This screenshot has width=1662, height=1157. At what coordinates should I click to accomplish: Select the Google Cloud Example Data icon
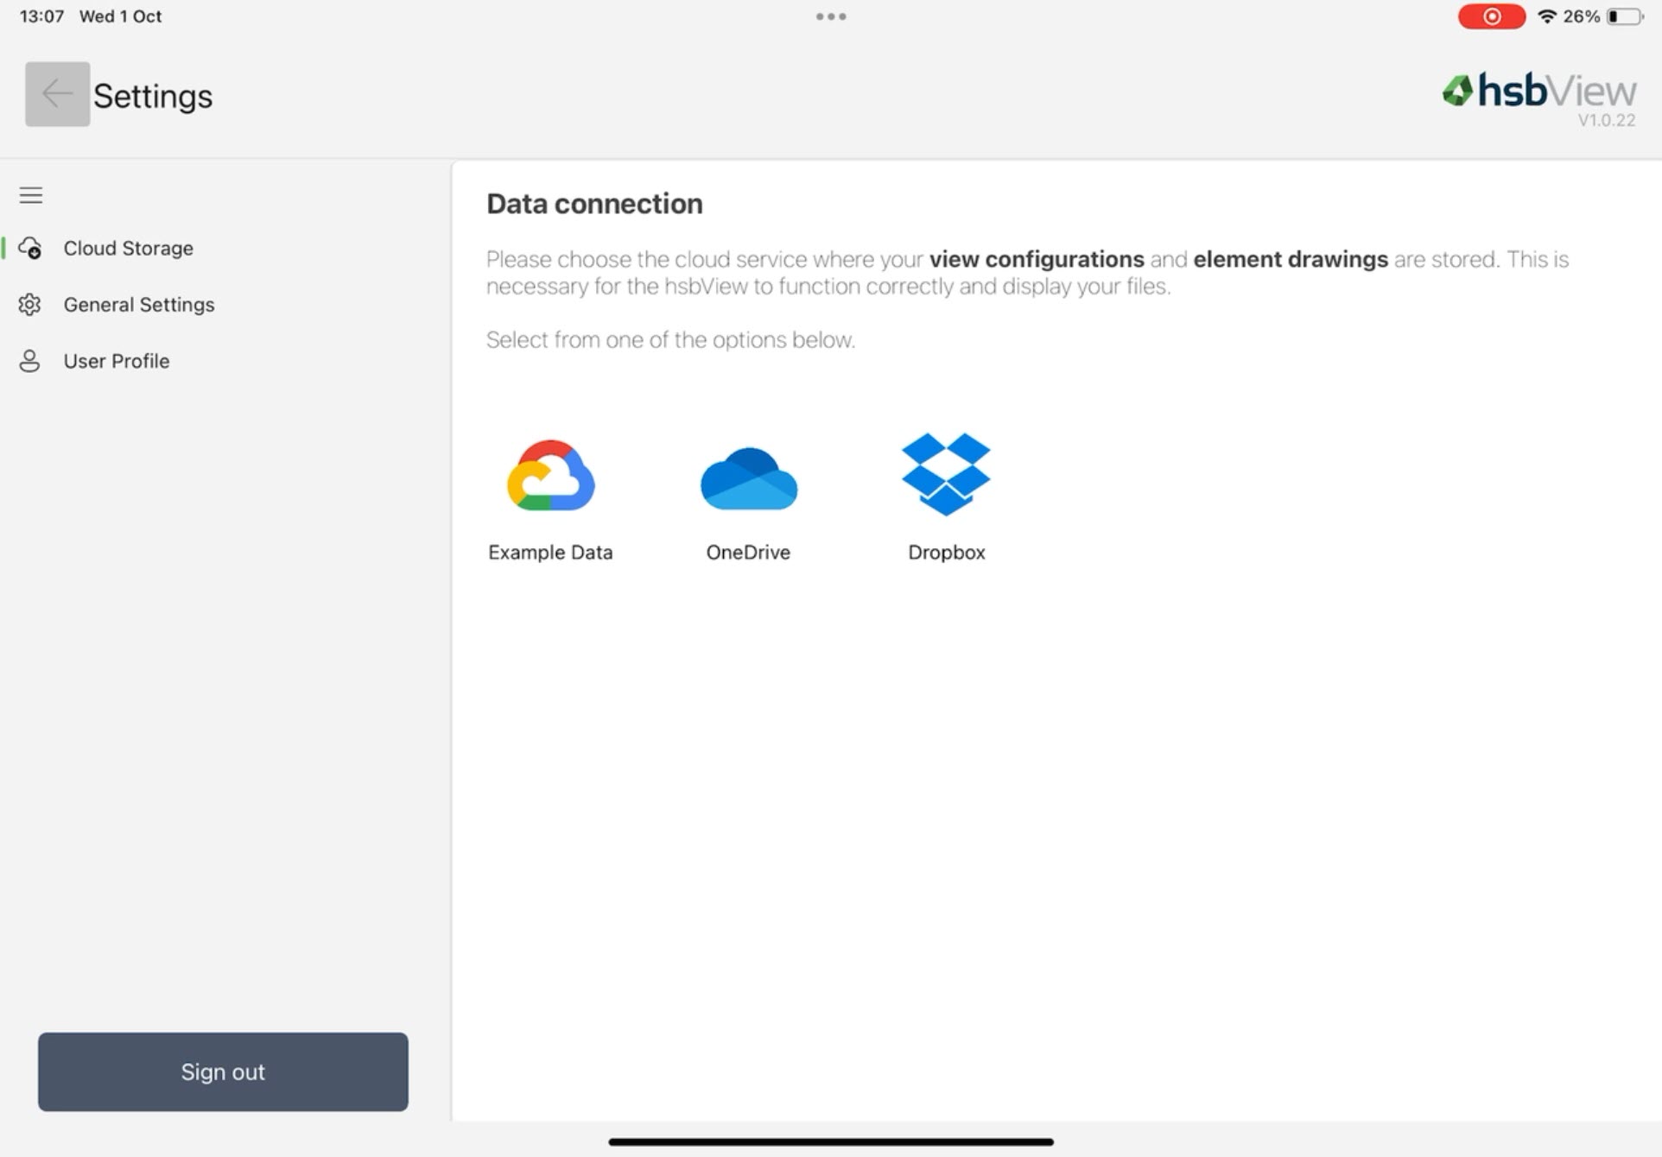550,476
